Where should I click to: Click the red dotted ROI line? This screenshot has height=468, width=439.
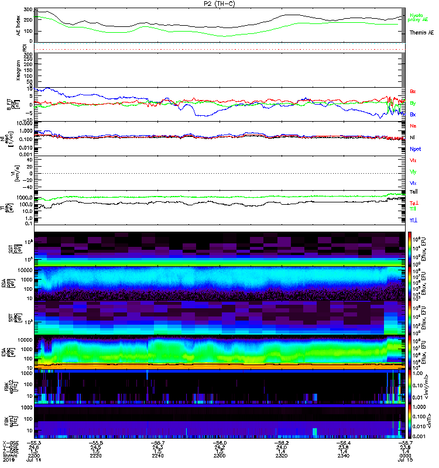point(220,50)
